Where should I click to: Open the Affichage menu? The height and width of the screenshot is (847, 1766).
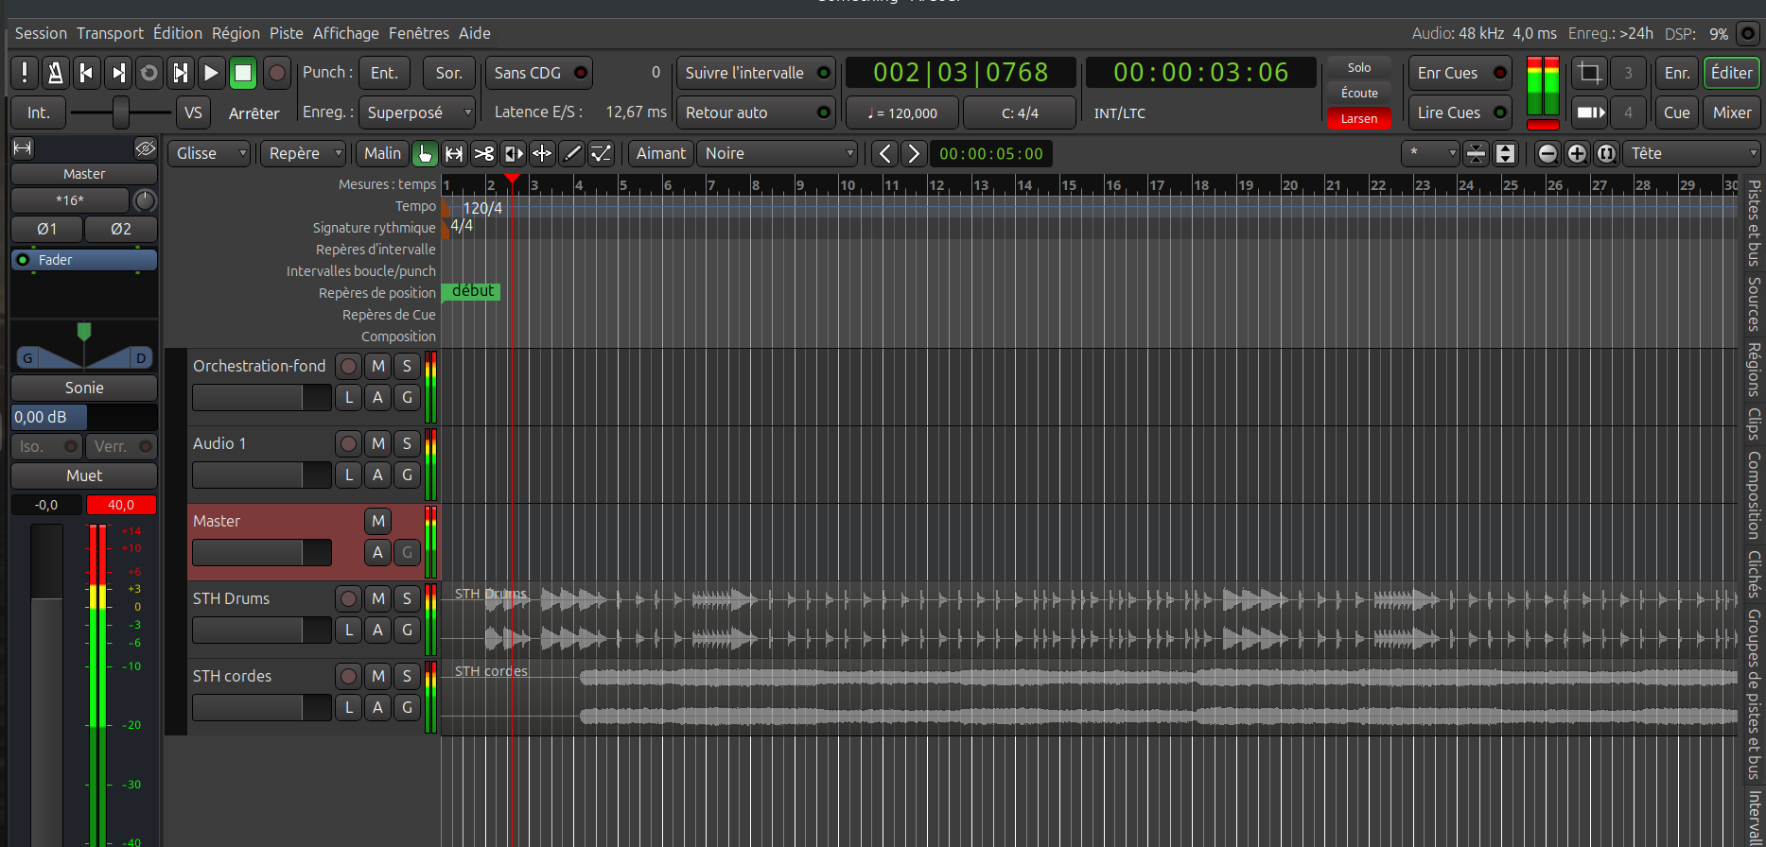pyautogui.click(x=345, y=33)
